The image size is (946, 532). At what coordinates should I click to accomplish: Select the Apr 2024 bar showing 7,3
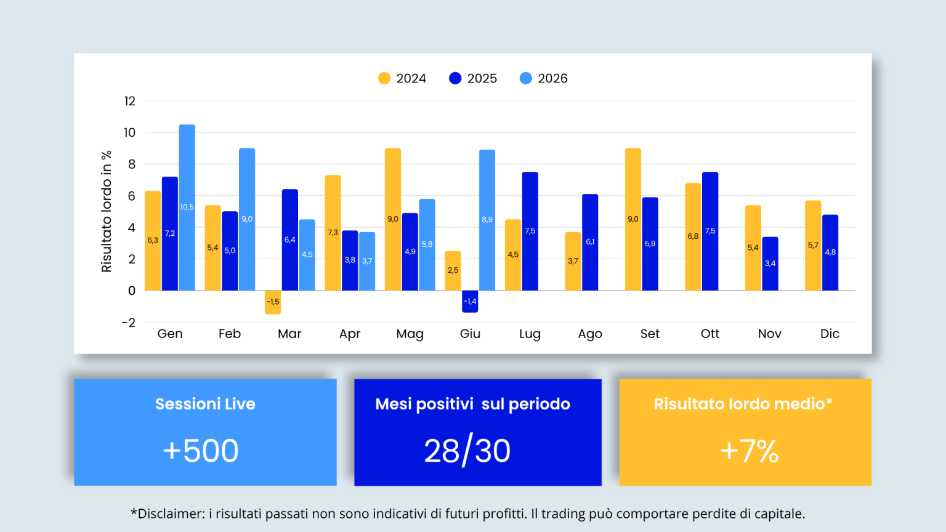click(x=333, y=233)
